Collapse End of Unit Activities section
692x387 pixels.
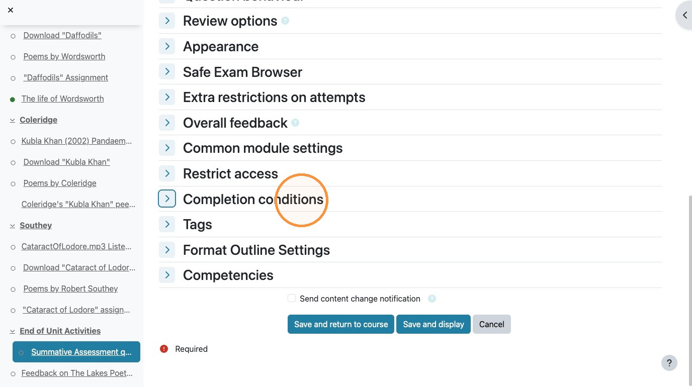click(x=13, y=331)
